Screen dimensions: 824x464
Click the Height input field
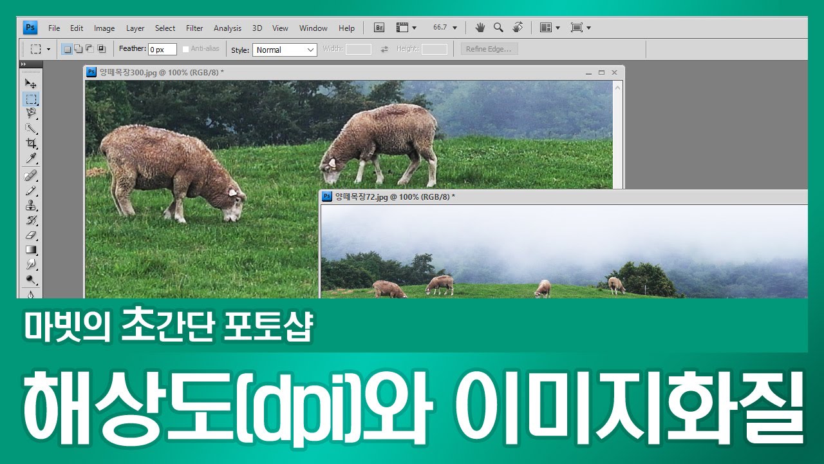coord(435,50)
